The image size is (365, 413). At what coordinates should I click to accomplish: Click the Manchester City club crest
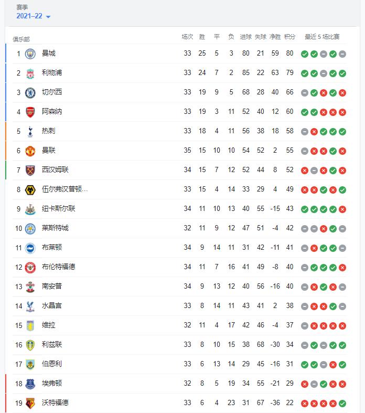30,54
